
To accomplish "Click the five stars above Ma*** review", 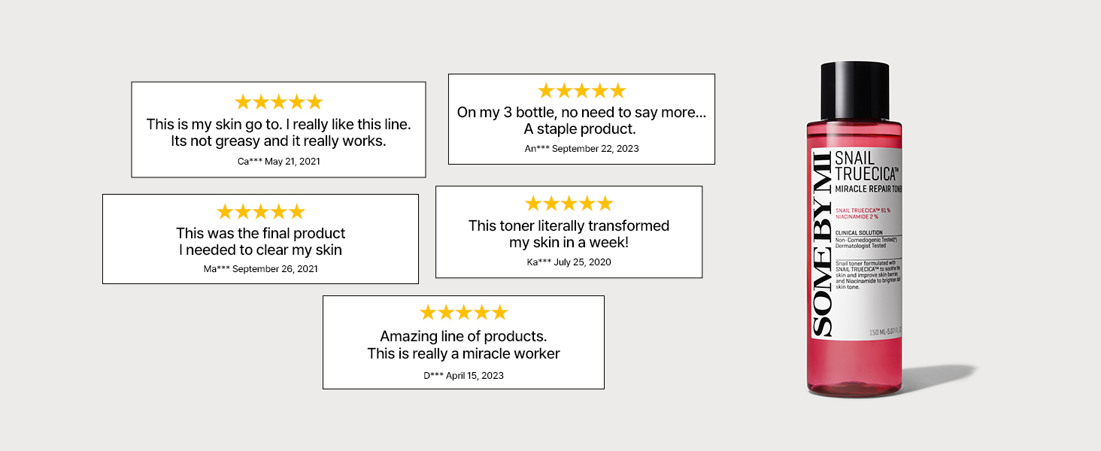I will [x=260, y=212].
